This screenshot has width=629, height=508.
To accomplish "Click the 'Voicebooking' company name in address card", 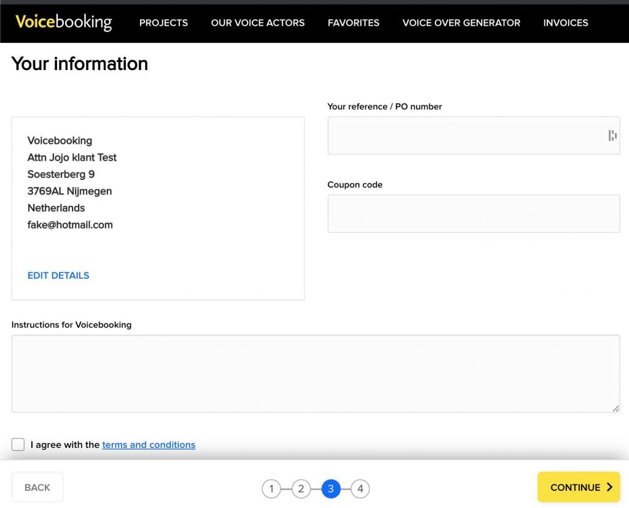I will 60,141.
